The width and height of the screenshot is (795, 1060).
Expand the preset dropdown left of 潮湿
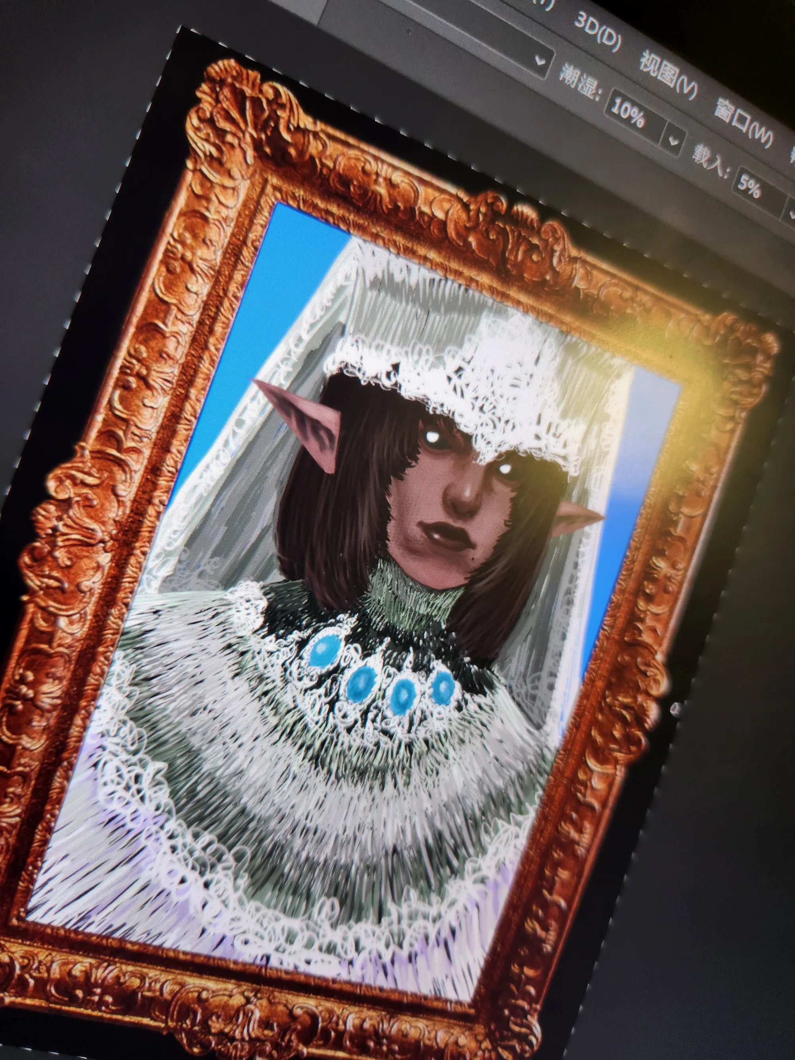541,60
